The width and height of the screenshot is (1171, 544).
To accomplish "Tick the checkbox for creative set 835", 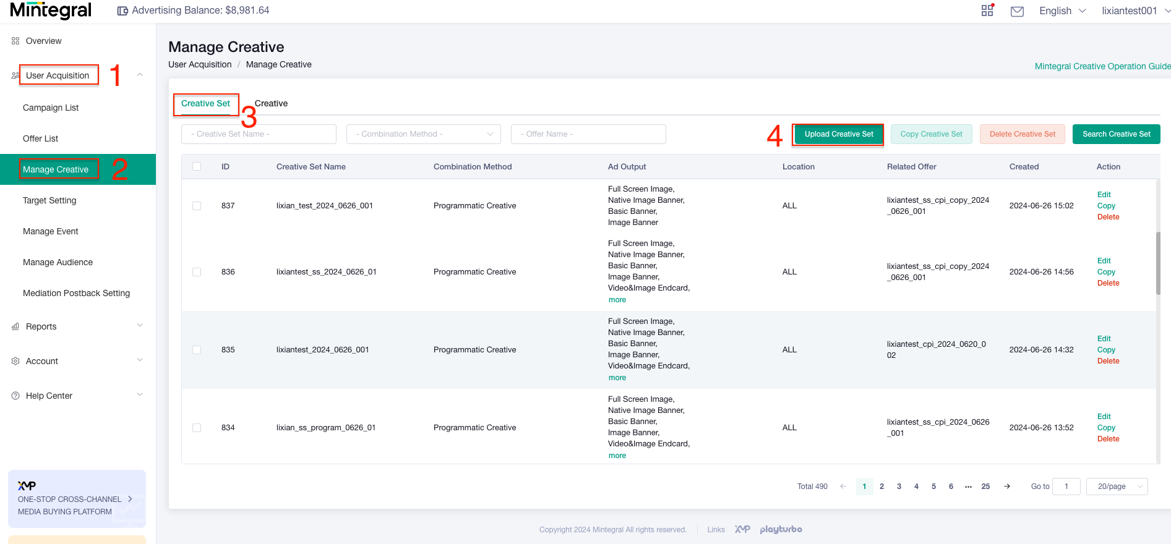I will 197,350.
